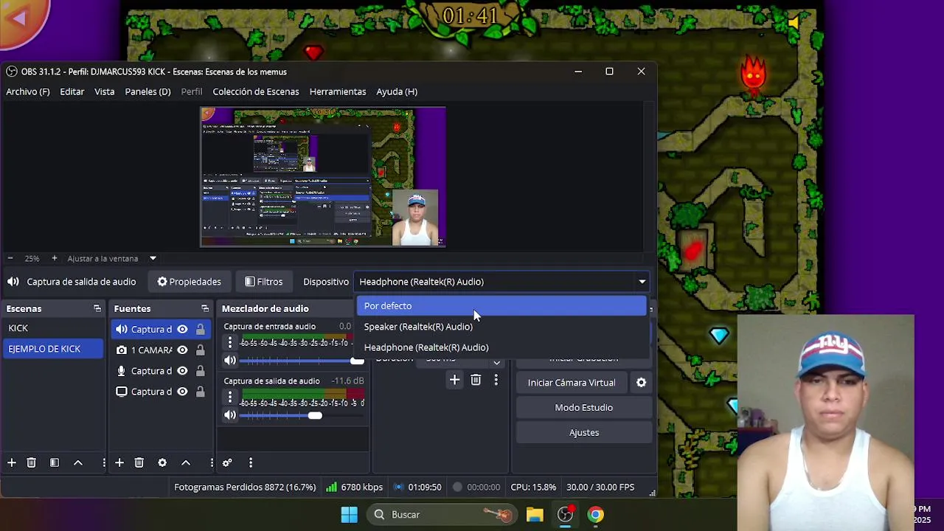Open transition properties three-dot menu
This screenshot has height=531, width=944.
(496, 380)
